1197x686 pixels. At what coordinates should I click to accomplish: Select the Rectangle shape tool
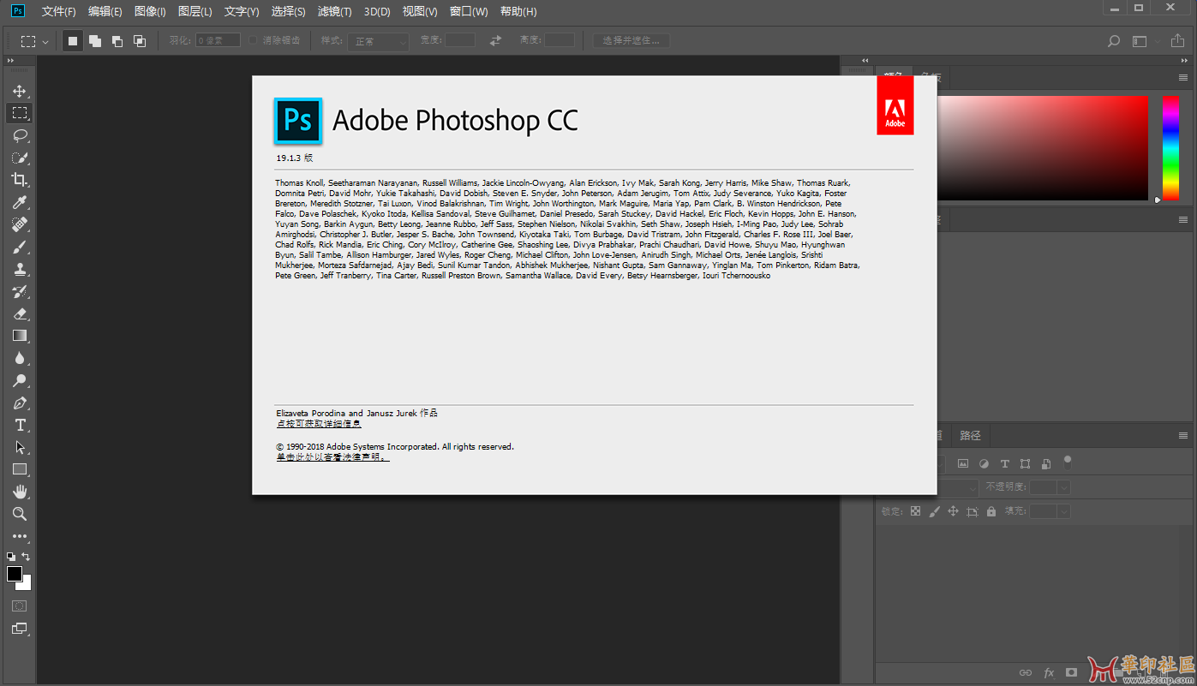coord(19,469)
